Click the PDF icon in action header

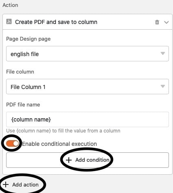click(x=9, y=22)
